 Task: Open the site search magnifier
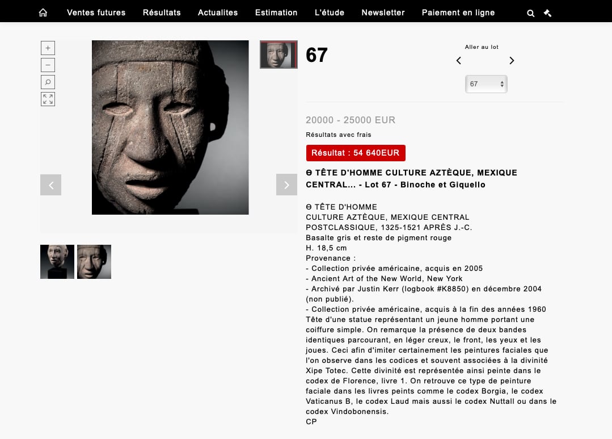click(530, 13)
